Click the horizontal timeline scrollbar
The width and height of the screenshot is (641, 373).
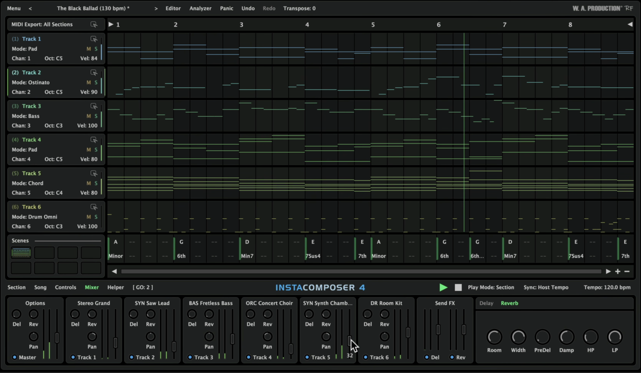tap(361, 271)
